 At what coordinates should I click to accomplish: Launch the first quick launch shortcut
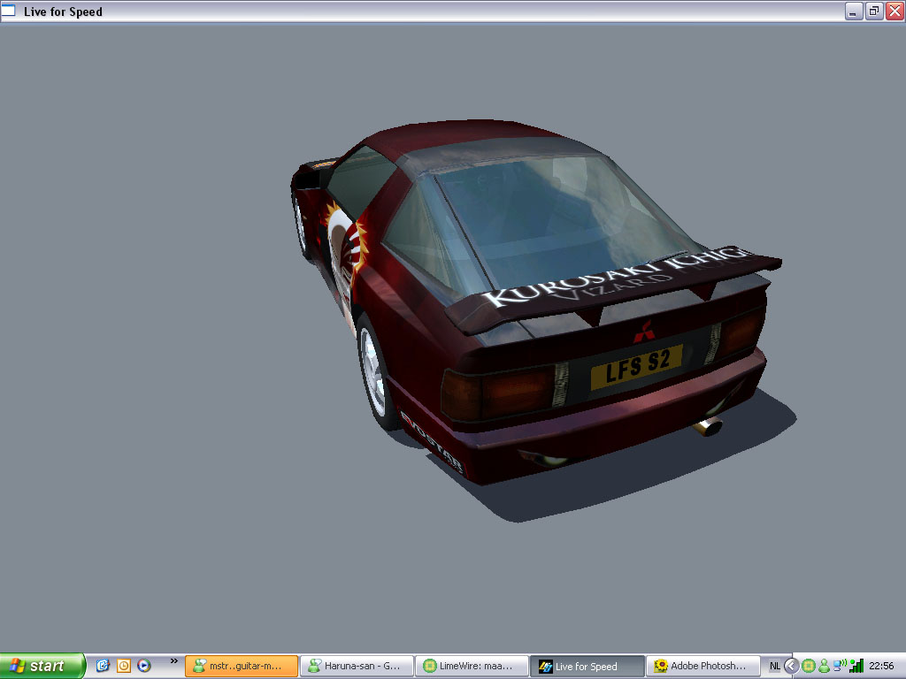coord(103,666)
